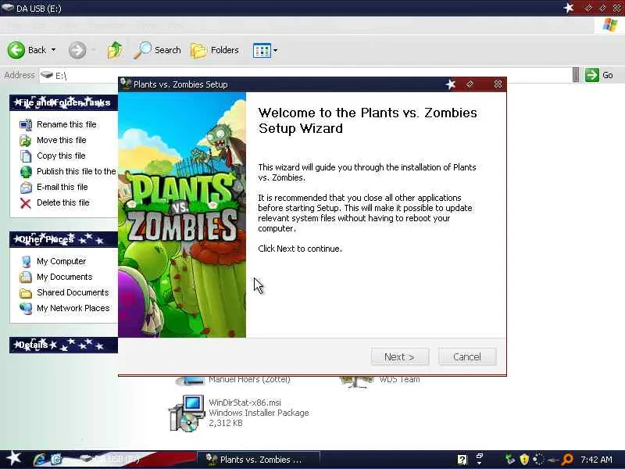Launch Internet Explorer from Quick Launch
The height and width of the screenshot is (469, 625).
39,460
